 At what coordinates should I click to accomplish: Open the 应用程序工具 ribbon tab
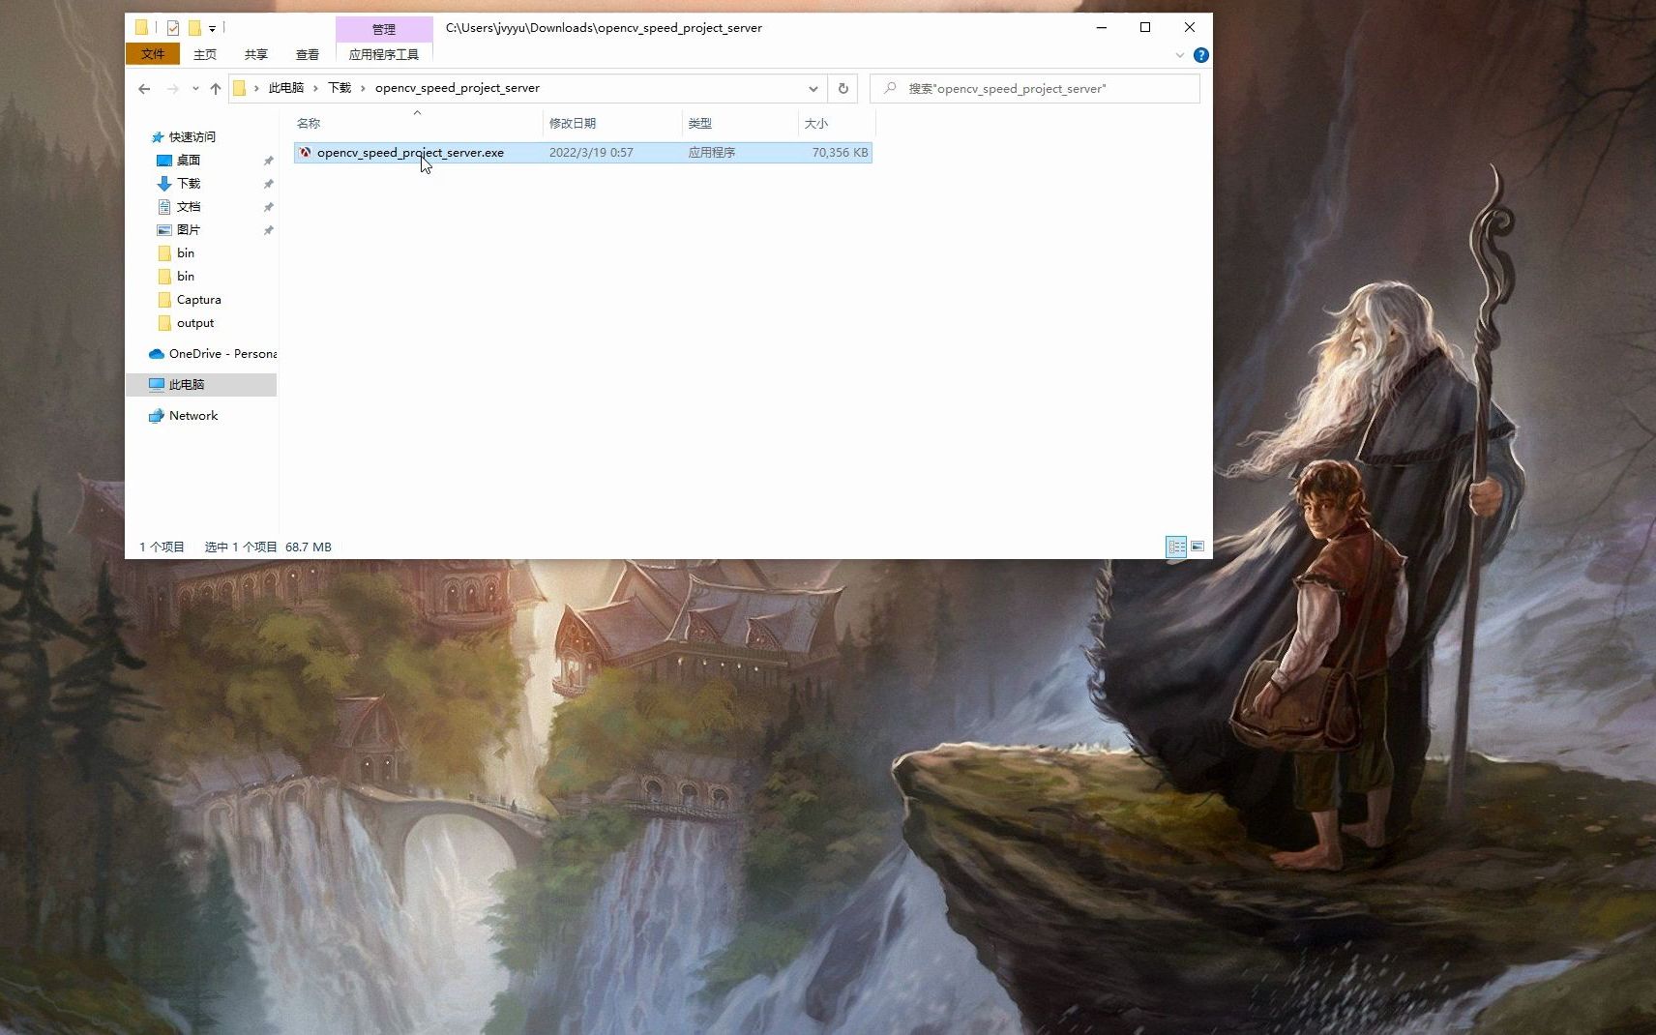pyautogui.click(x=384, y=54)
